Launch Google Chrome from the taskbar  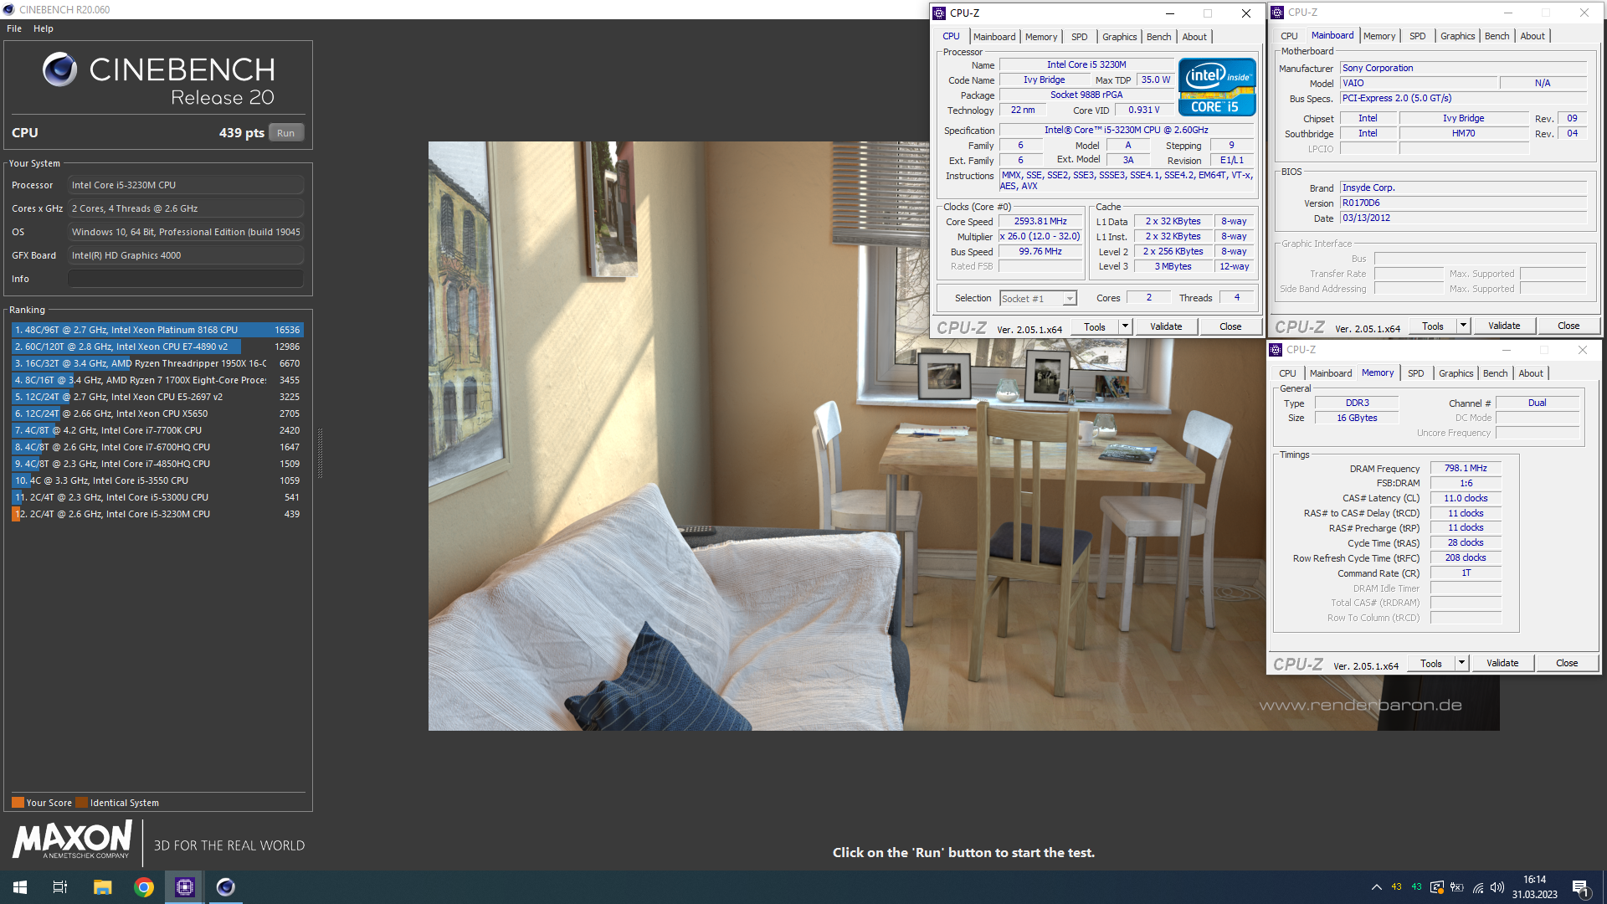coord(144,887)
